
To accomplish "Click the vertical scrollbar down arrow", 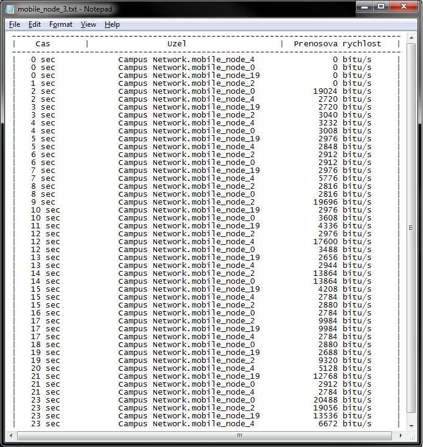I will (x=411, y=426).
